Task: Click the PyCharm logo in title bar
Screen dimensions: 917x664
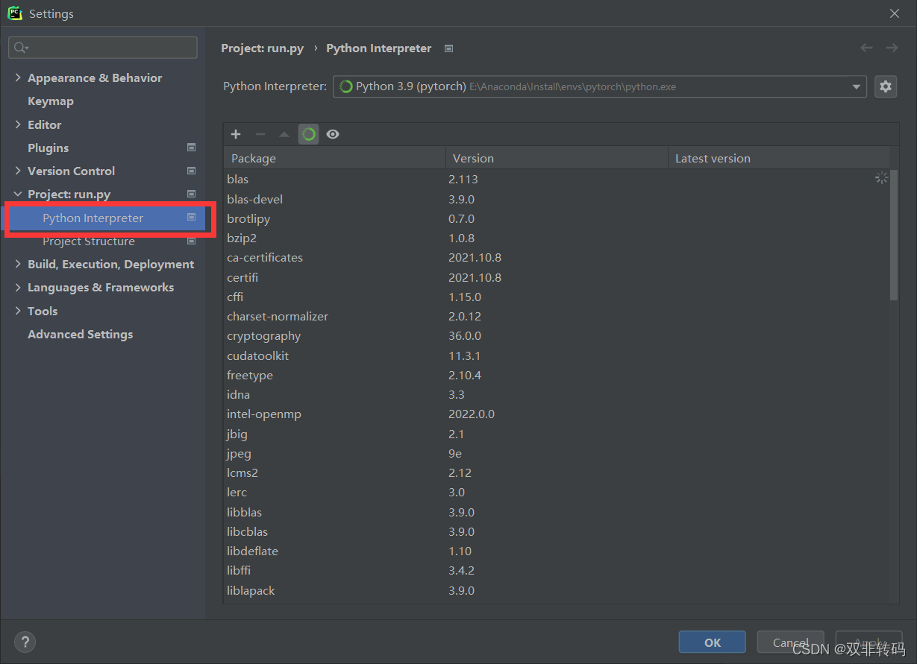Action: [x=15, y=13]
